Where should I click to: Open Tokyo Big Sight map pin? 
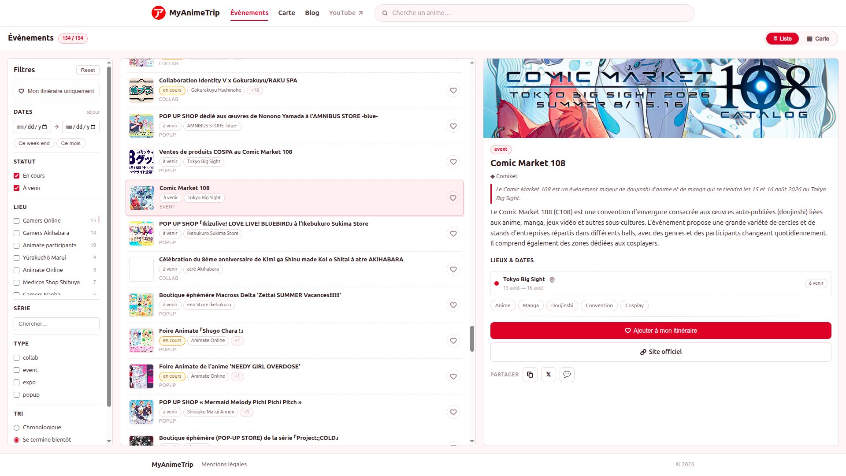(x=552, y=279)
